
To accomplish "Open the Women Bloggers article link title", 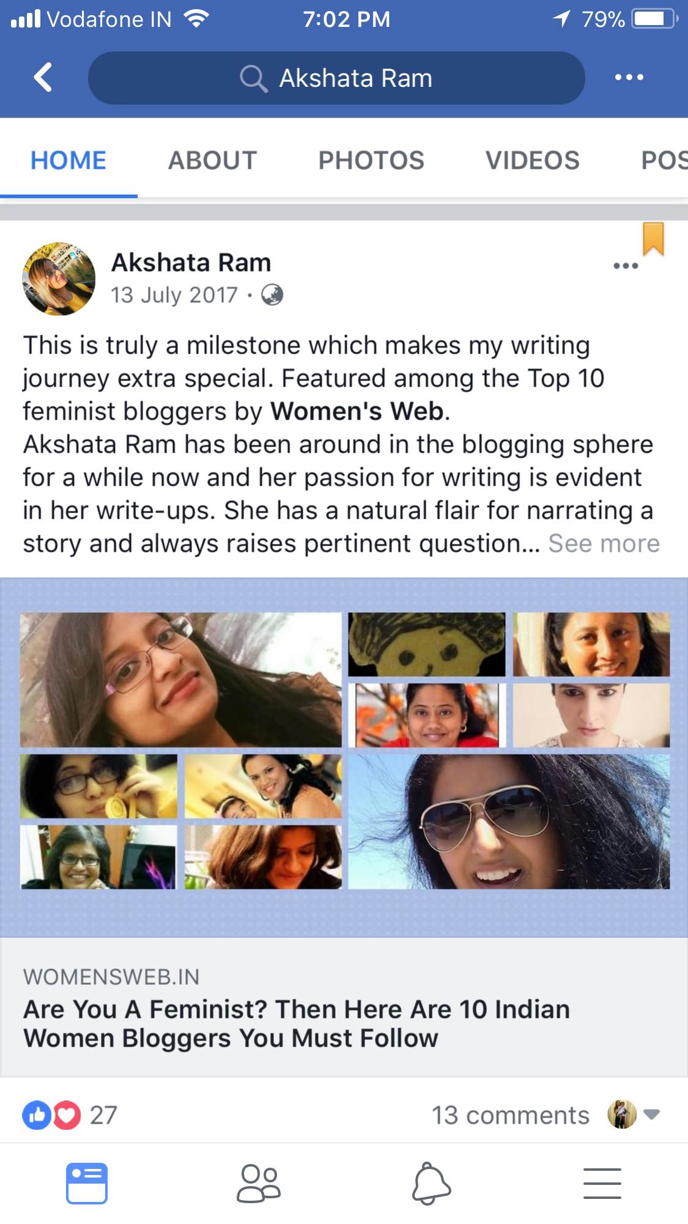I will point(297,1023).
